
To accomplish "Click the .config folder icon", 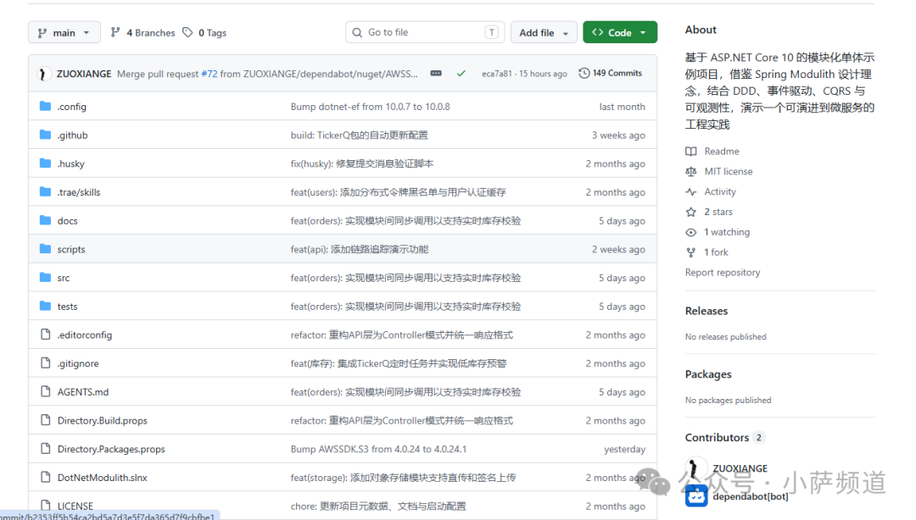I will [x=45, y=106].
